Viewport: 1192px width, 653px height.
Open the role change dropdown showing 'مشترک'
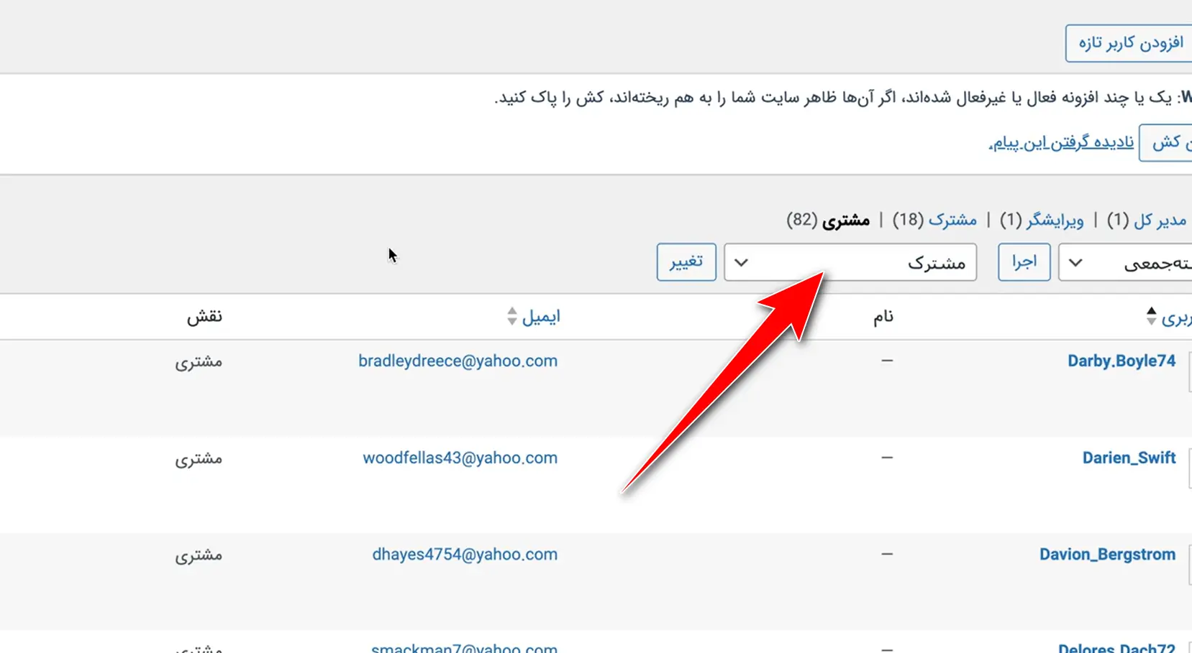[x=850, y=263]
